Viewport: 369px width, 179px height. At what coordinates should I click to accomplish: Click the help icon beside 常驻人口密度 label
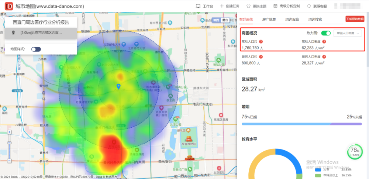point(324,42)
